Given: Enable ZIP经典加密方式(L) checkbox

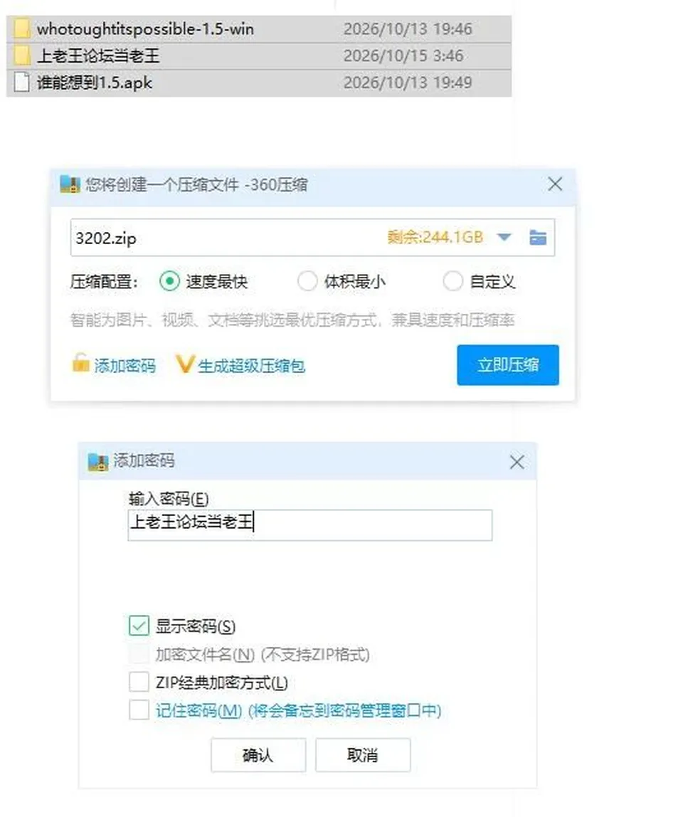Looking at the screenshot, I should 139,682.
